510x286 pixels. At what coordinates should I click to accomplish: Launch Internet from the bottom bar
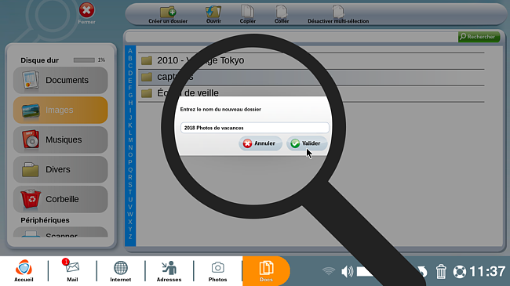120,270
